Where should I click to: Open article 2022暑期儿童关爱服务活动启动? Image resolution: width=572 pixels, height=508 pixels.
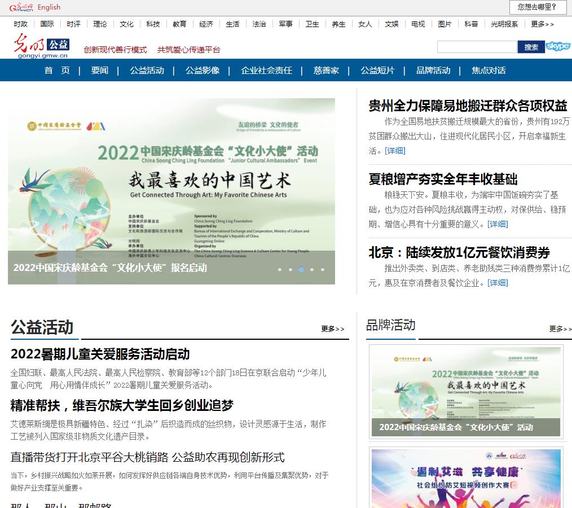click(x=100, y=354)
